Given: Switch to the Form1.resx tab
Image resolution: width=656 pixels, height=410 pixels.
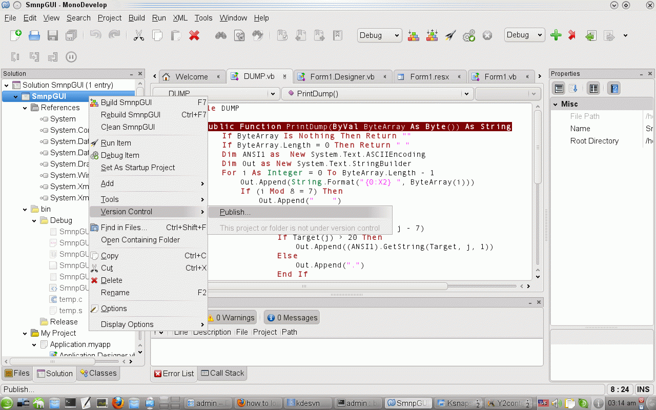Looking at the screenshot, I should coord(430,77).
